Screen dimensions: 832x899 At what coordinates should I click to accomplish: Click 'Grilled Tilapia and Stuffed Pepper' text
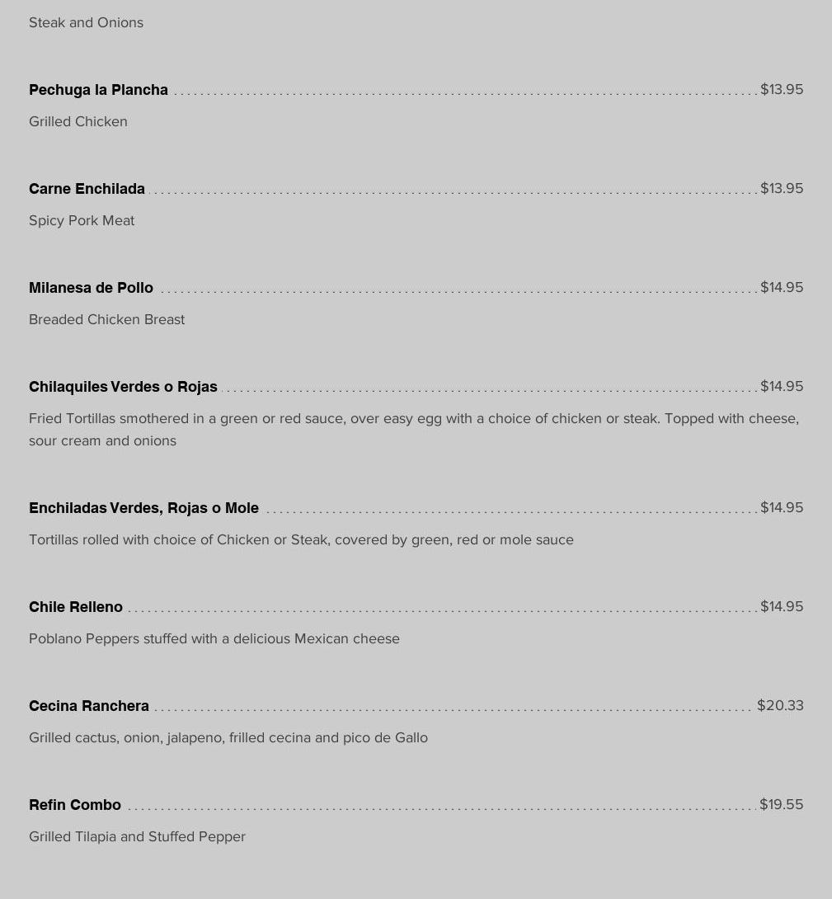point(137,836)
